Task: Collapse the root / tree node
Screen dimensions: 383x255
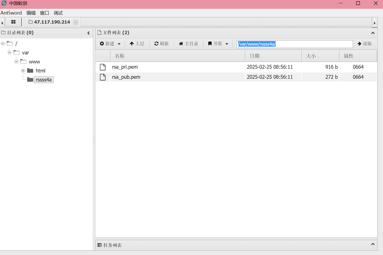Action: click(x=3, y=44)
